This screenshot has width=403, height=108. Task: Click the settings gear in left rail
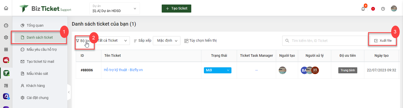6,37
